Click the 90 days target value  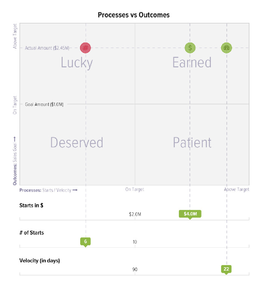point(135,269)
